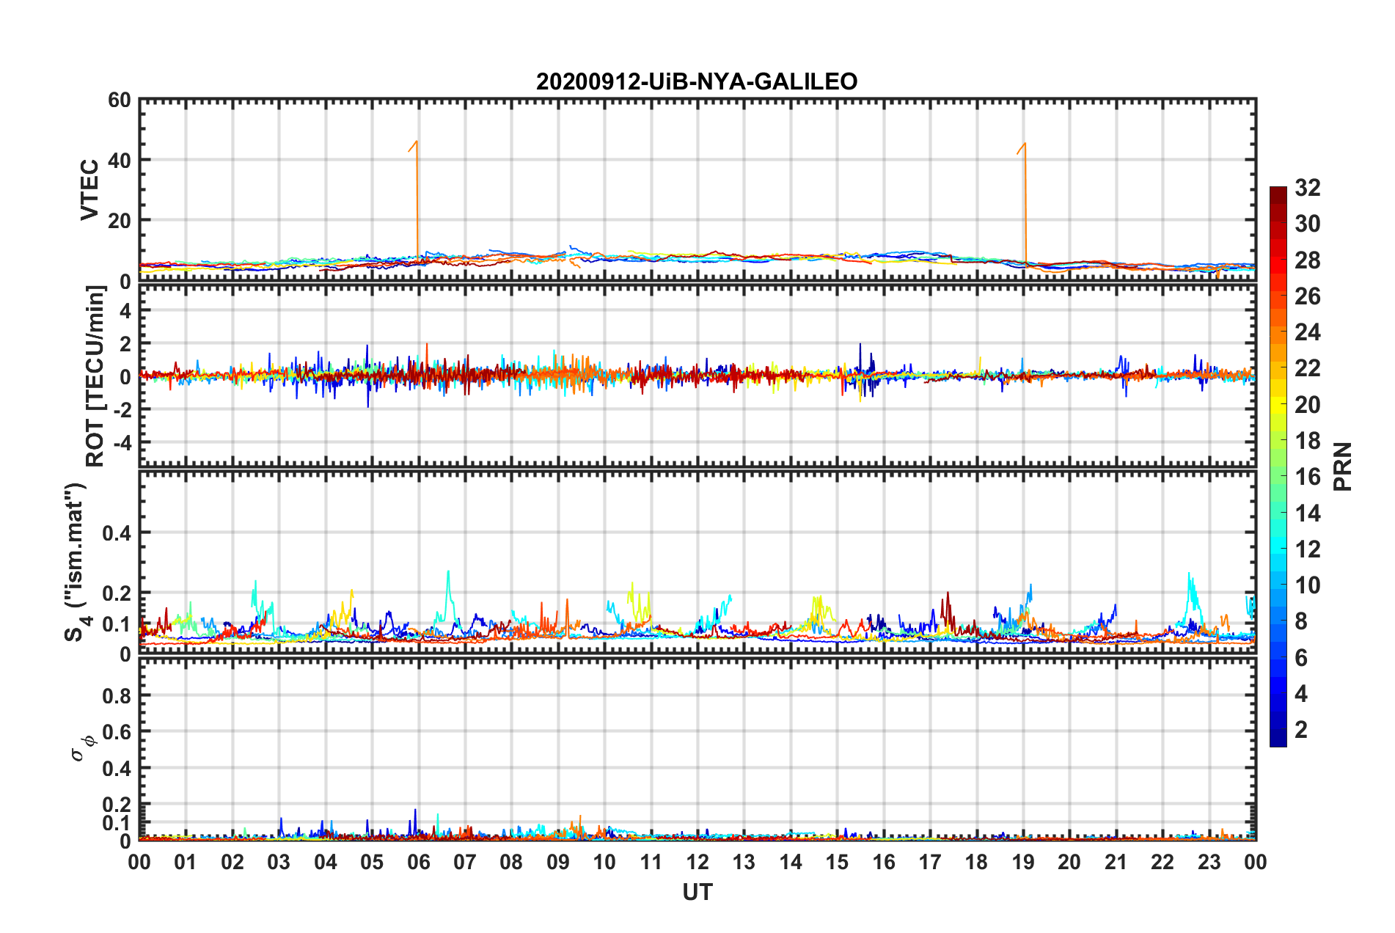
Task: Select the 32 label on the PRN colorbar
Action: pyautogui.click(x=1308, y=188)
